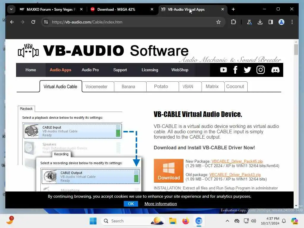The image size is (304, 228).
Task: Open Chrome Labs flask icon
Action: 249,22
